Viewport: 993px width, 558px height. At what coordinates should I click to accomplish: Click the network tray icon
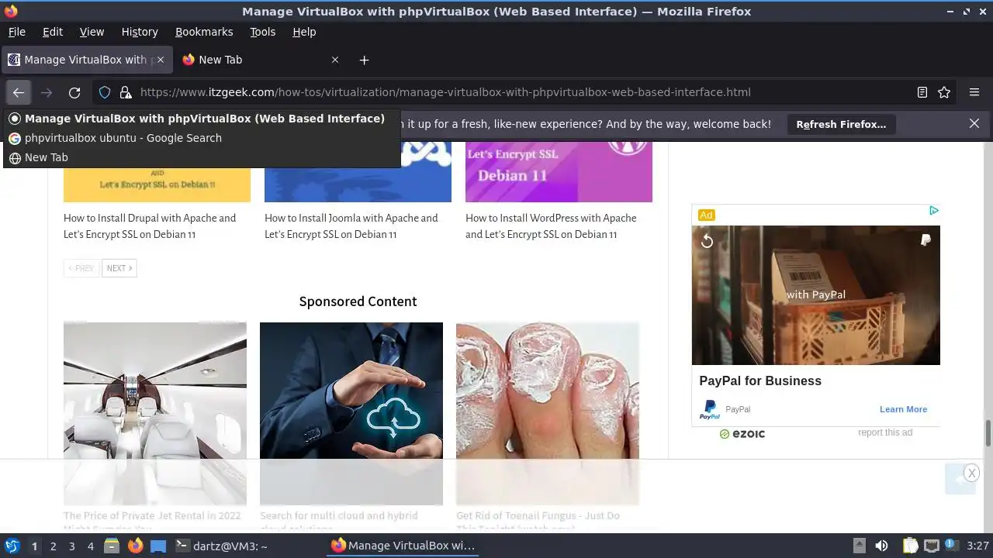coord(932,546)
